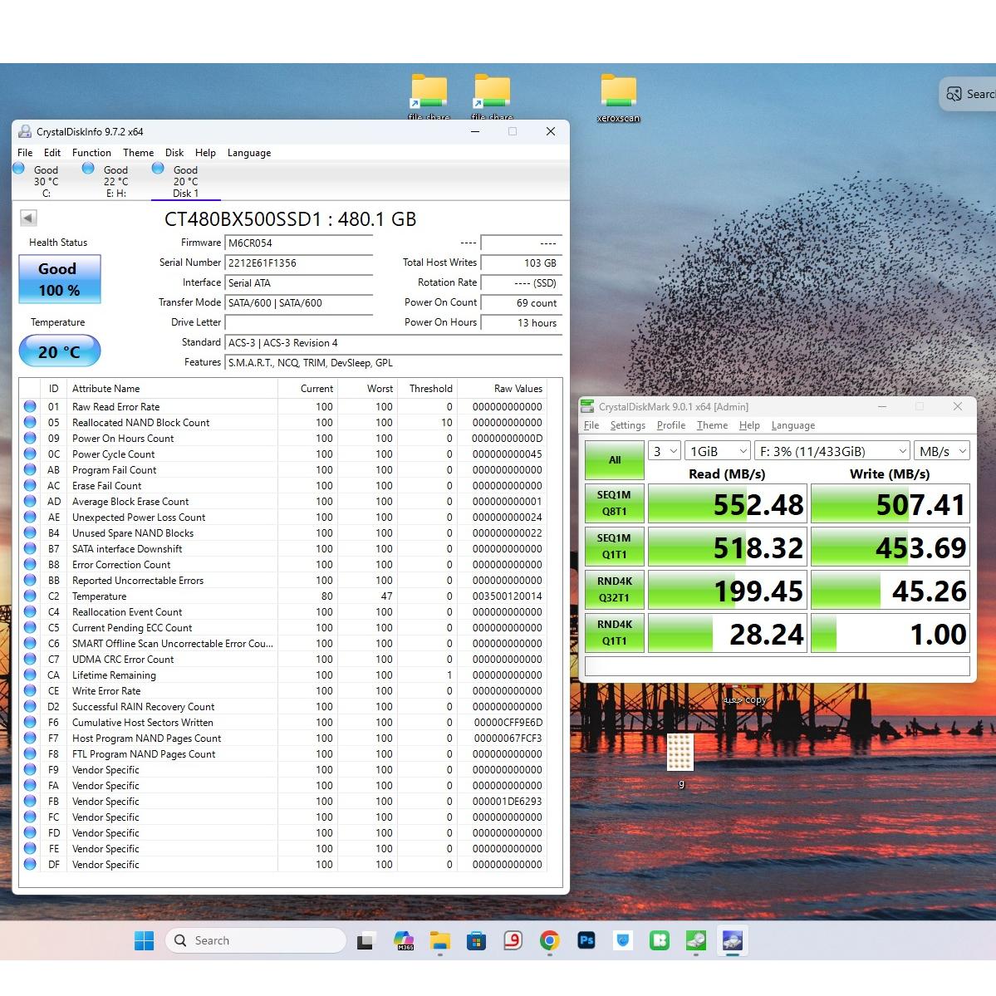Open Google Chrome from the taskbar
This screenshot has width=996, height=996.
click(x=549, y=940)
